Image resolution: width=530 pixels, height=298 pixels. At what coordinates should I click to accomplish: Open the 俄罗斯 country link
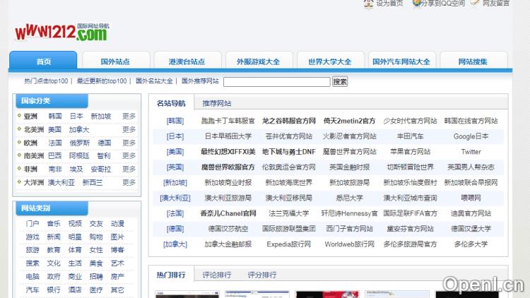80,143
